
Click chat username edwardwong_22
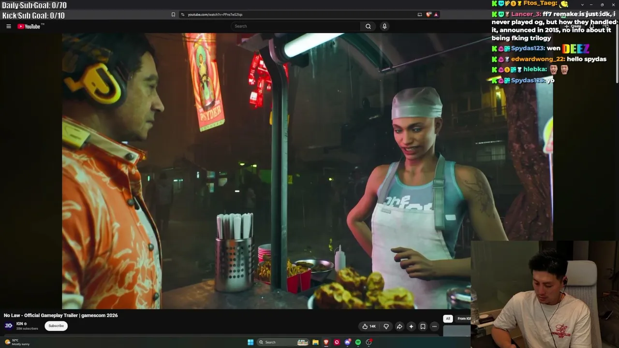[x=538, y=59]
